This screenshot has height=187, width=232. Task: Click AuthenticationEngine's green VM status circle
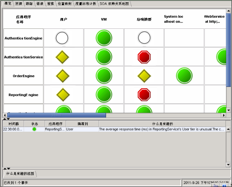click(104, 38)
